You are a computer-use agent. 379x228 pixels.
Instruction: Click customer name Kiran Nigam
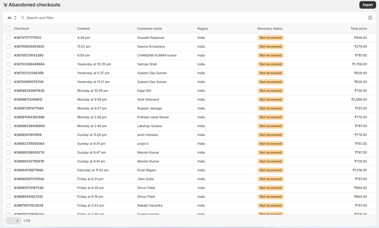coord(147,170)
